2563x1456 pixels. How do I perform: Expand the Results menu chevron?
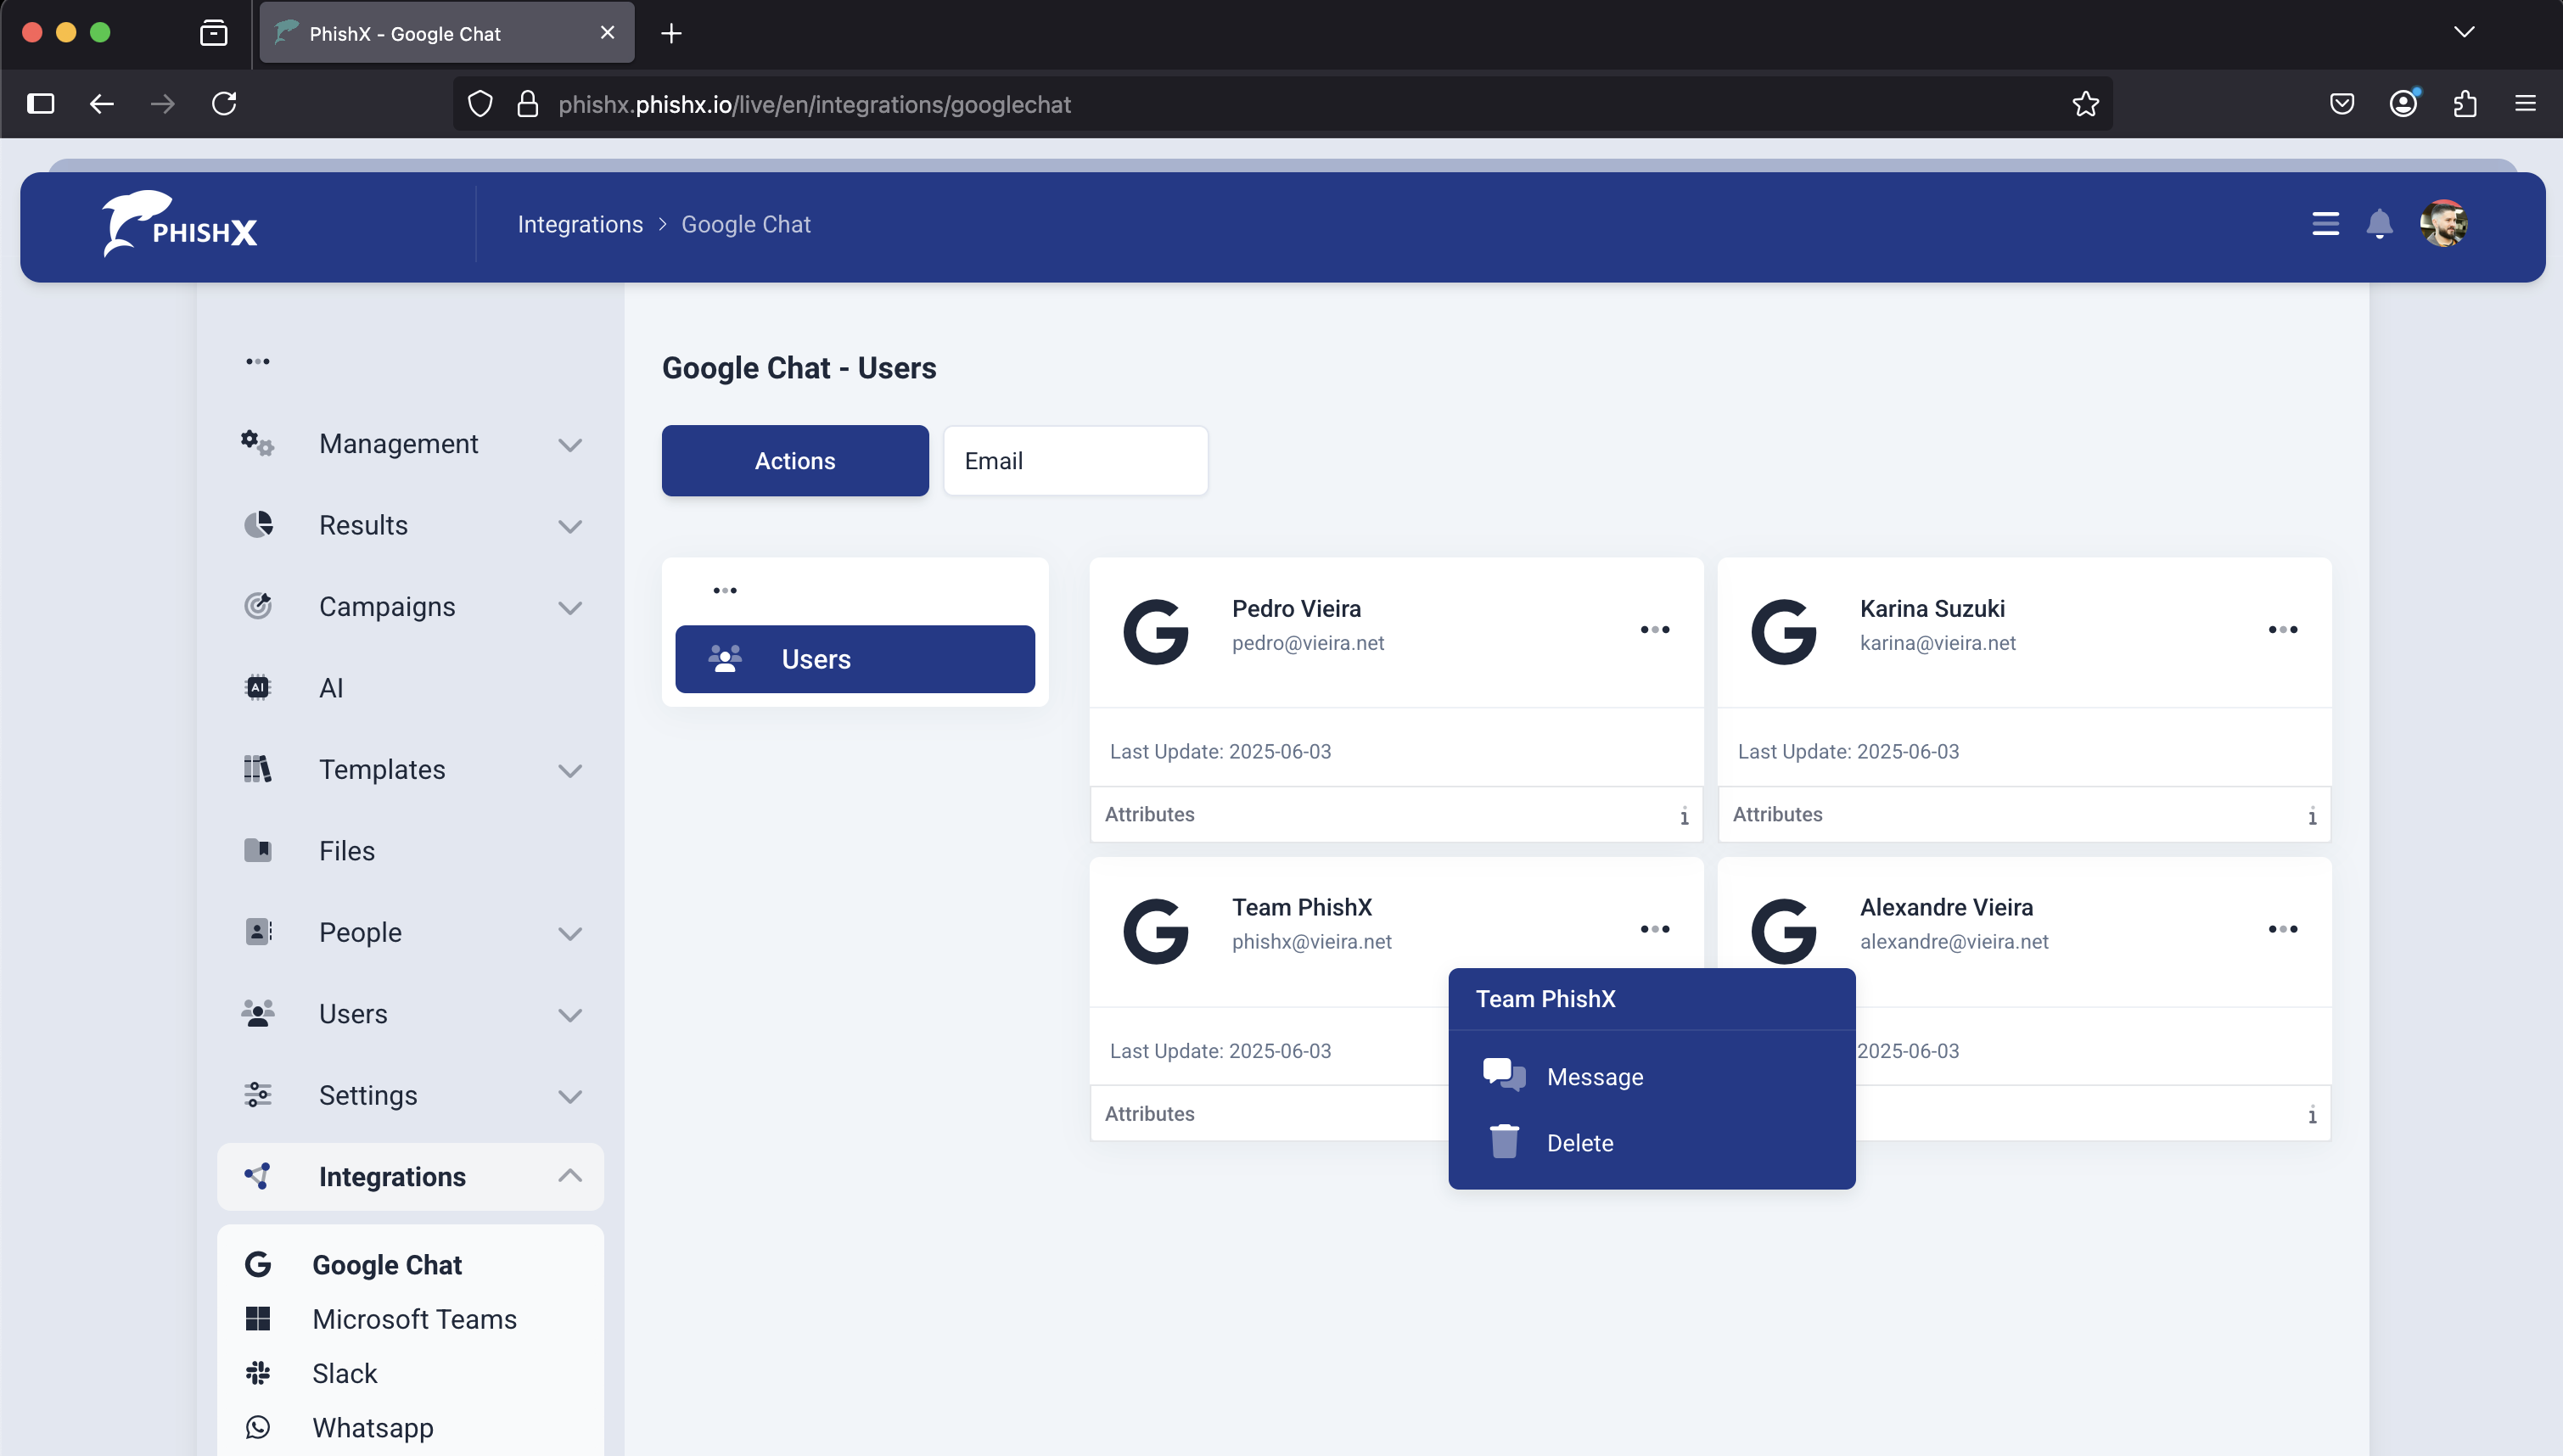[570, 527]
